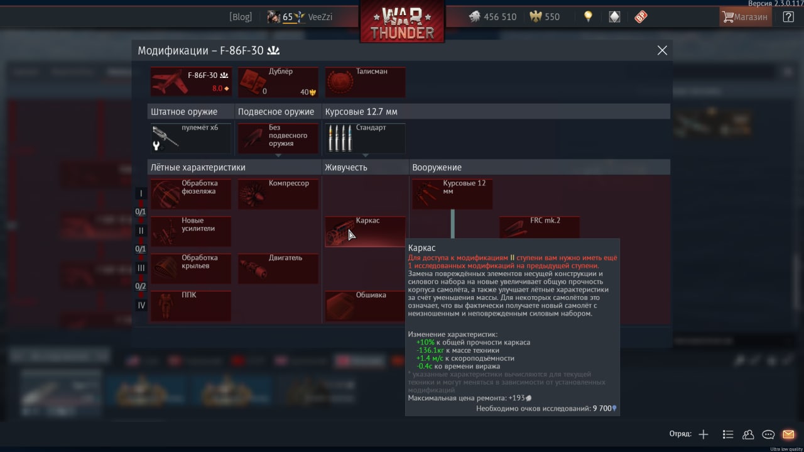Screen dimensions: 804x452
Task: Click tier IV row marker
Action: (x=141, y=305)
